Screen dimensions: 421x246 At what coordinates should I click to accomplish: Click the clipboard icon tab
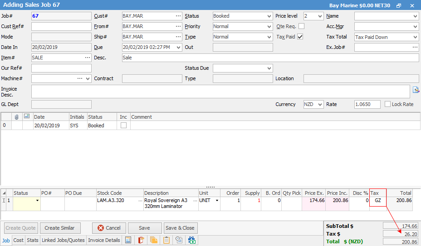click(166, 240)
